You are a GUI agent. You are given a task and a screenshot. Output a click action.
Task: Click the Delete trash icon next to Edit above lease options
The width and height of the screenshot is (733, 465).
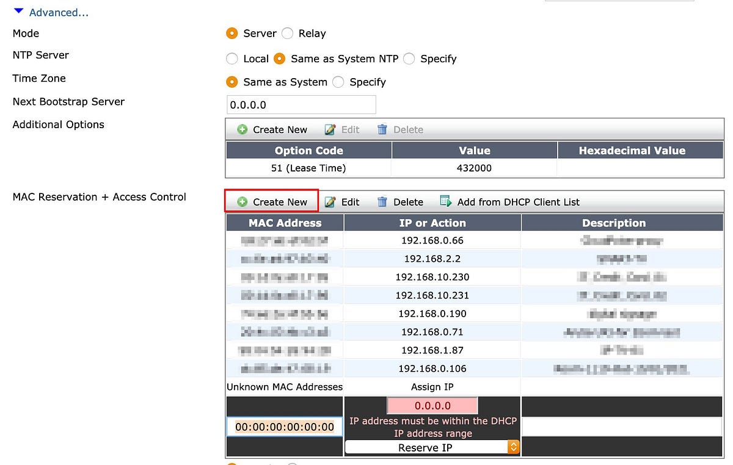tap(382, 129)
